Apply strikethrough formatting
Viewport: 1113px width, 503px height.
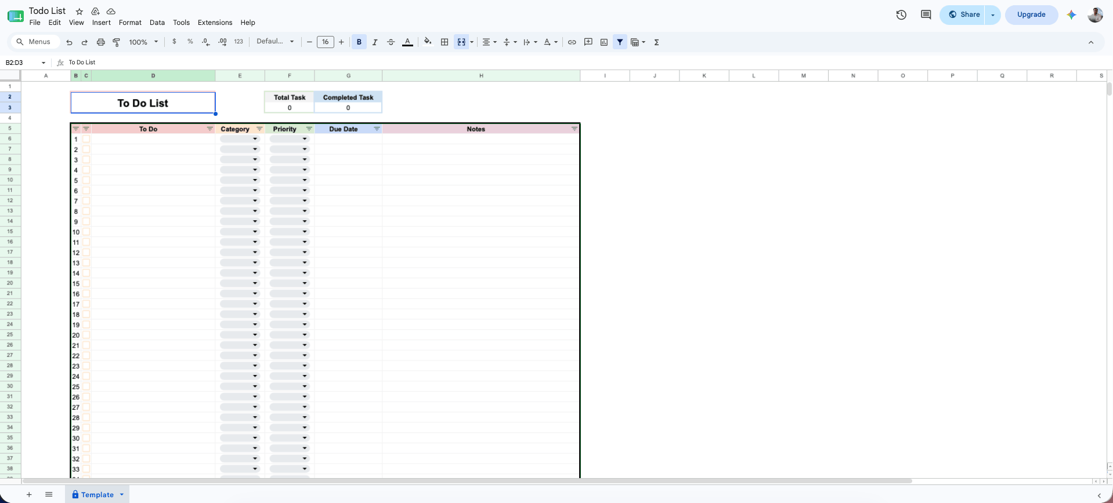391,42
